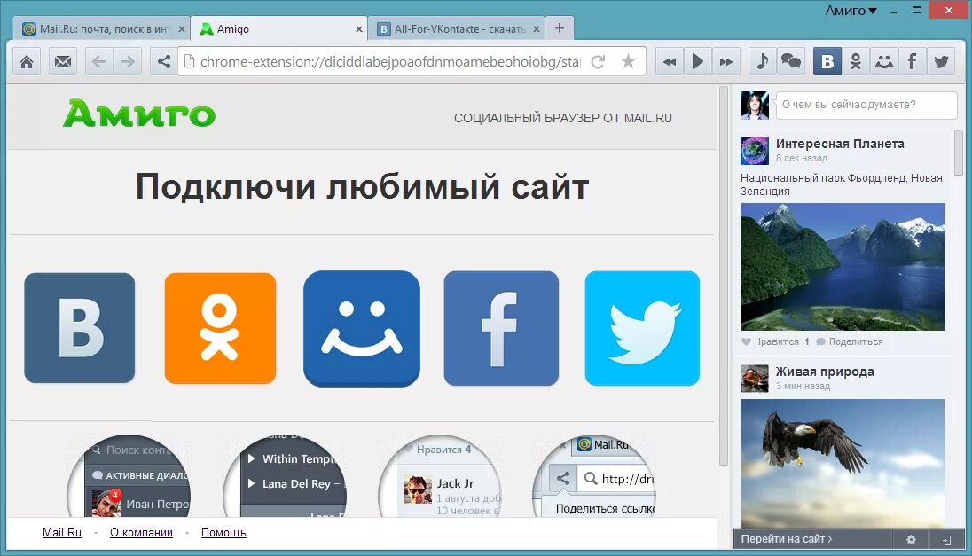972x556 pixels.
Task: Switch to Amigo tab
Action: tap(279, 29)
